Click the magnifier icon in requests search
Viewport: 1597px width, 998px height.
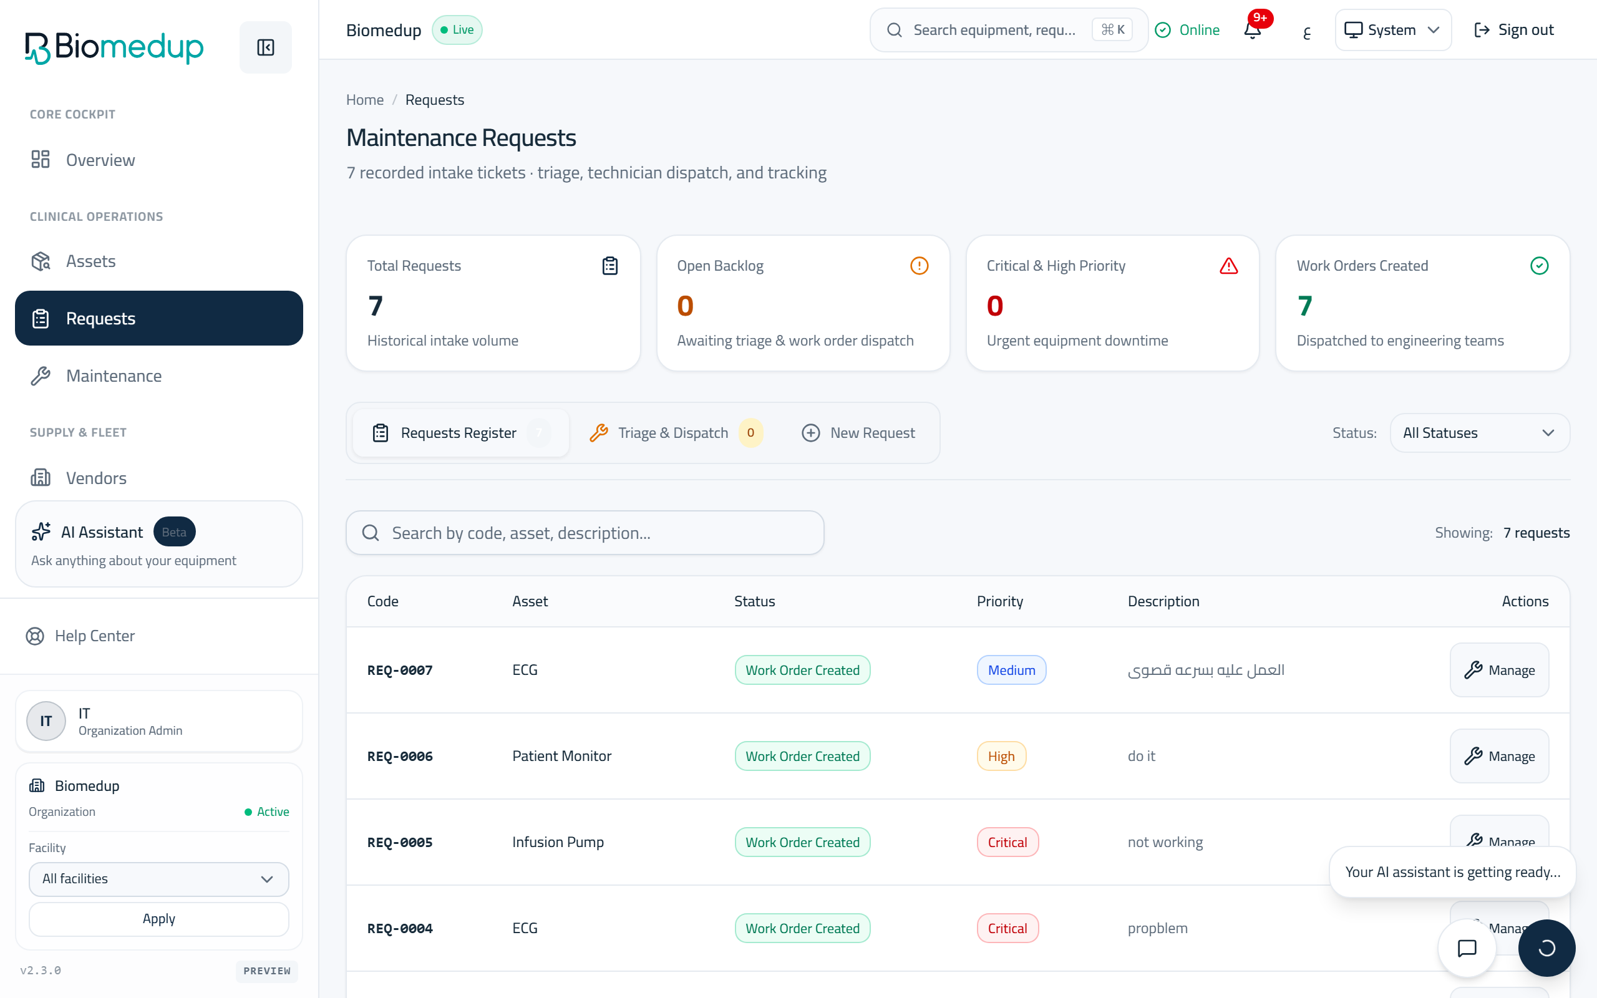pos(371,533)
